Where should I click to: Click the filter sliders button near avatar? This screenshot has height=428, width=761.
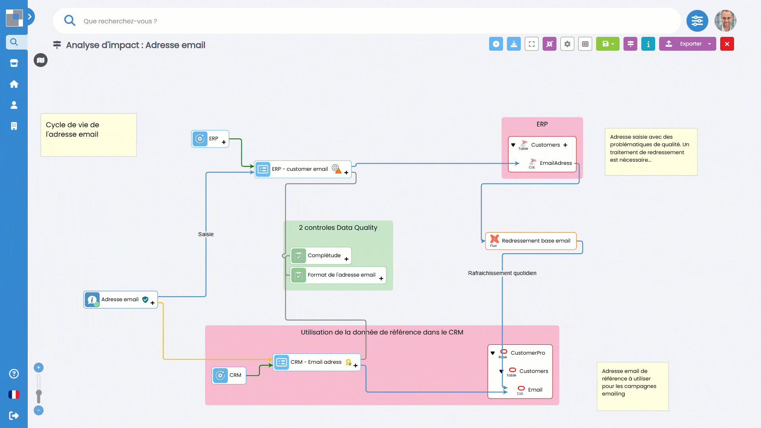click(697, 21)
